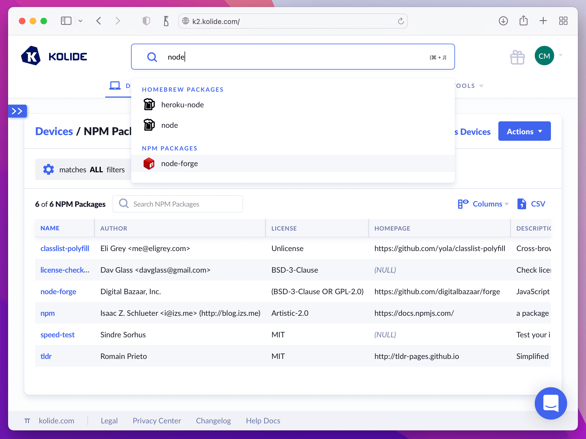Sort table by NAME column
Viewport: 586px width, 439px height.
pyautogui.click(x=50, y=228)
